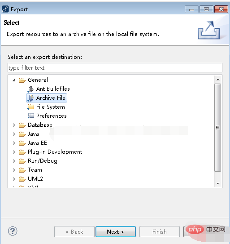Select the Team tree item
The image size is (230, 244).
(35, 170)
